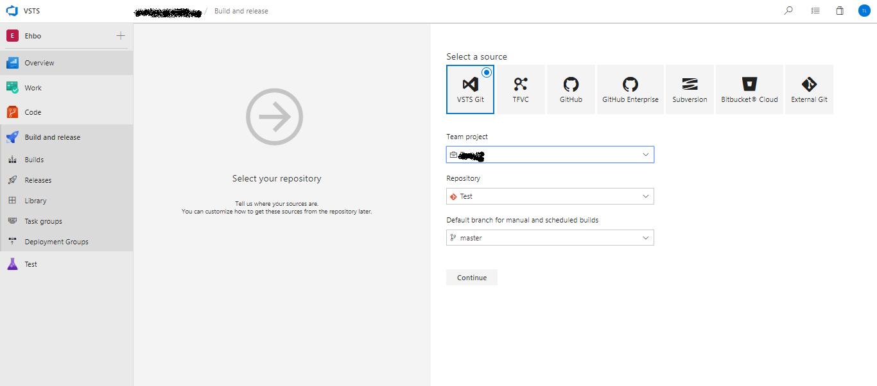Click the 'Default branch for manual and scheduled builds' label
877x386 pixels.
[x=523, y=220]
